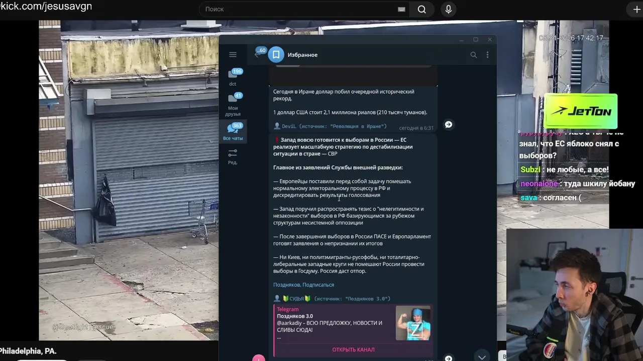Open the Ред. folder editor
This screenshot has height=361, width=643.
[233, 157]
